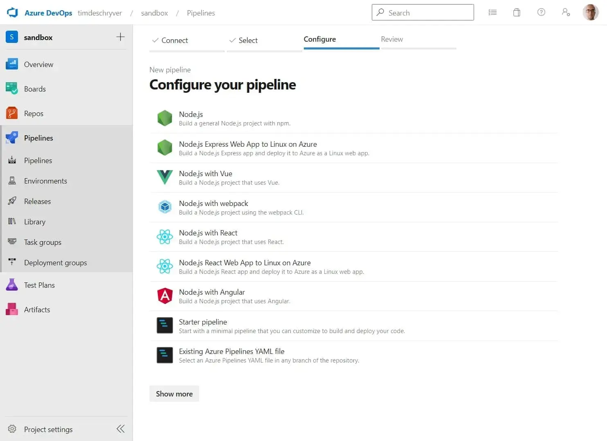
Task: Choose Node.js Express Web App to Linux
Action: [x=248, y=144]
